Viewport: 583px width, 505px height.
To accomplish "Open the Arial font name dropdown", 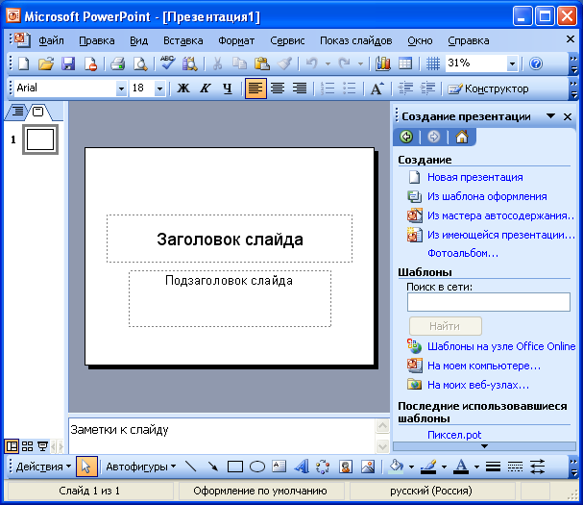I will click(x=121, y=89).
